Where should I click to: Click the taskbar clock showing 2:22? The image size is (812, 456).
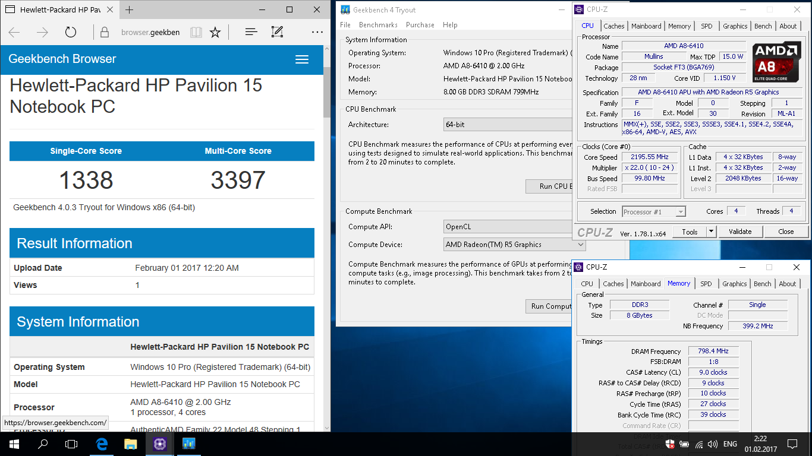click(x=760, y=444)
